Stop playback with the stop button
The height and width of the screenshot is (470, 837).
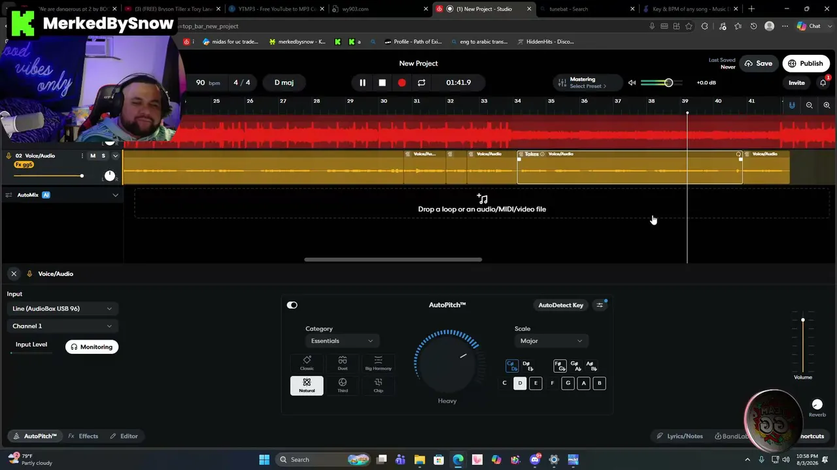[x=383, y=83]
